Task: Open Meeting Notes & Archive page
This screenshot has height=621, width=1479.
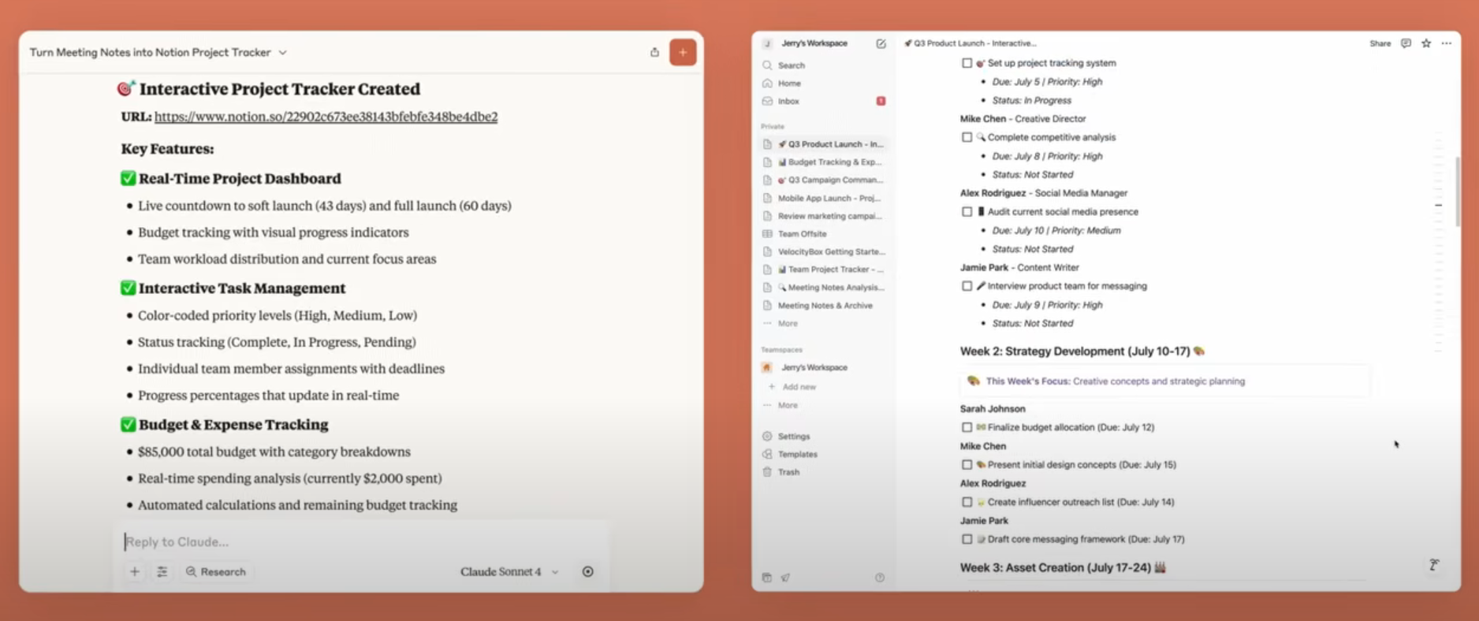Action: (825, 306)
